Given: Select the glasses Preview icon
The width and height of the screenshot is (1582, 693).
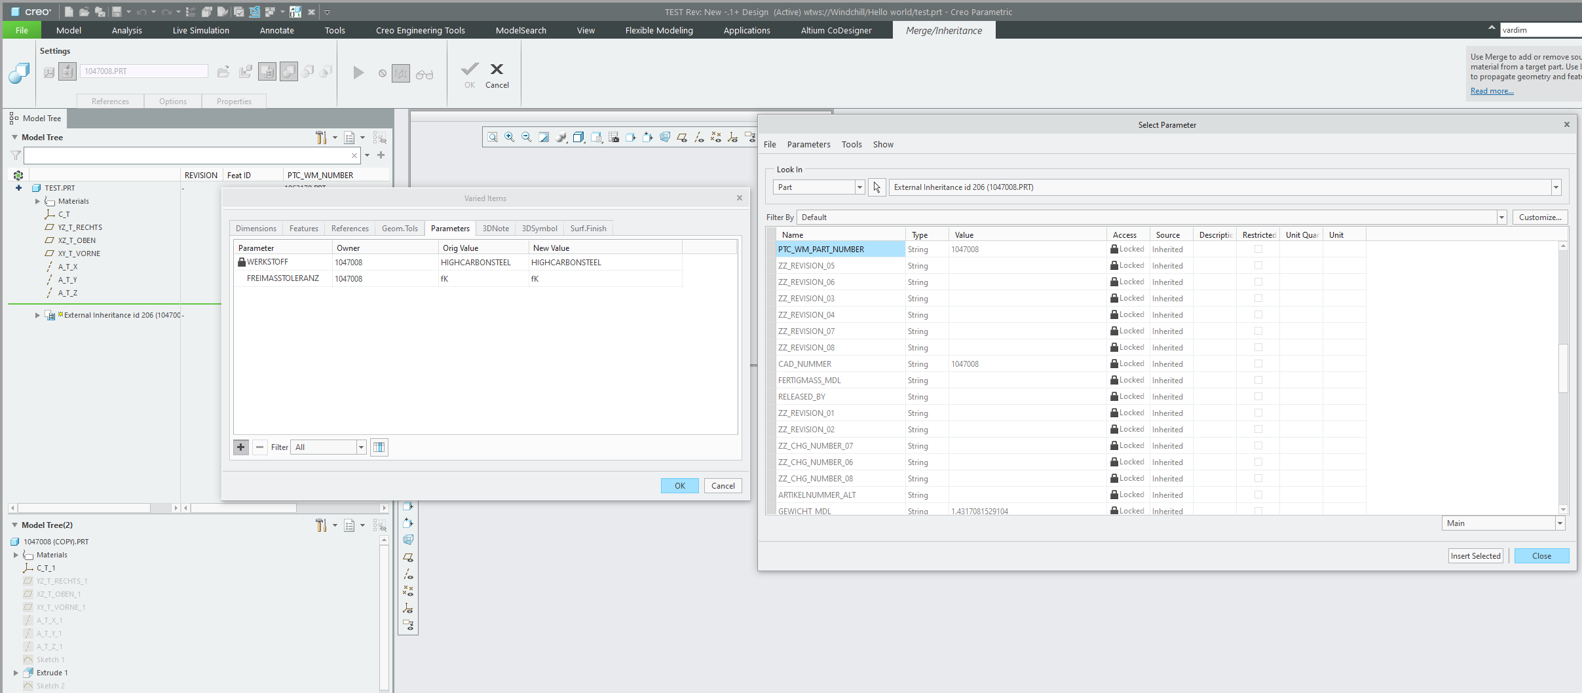Looking at the screenshot, I should point(424,74).
